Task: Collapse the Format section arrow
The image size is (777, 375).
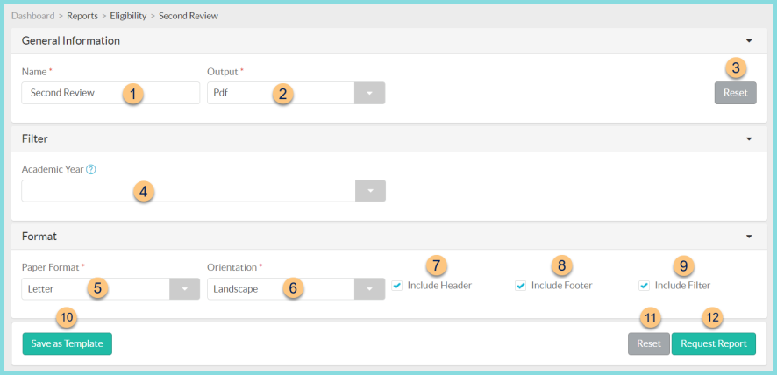Action: tap(749, 237)
